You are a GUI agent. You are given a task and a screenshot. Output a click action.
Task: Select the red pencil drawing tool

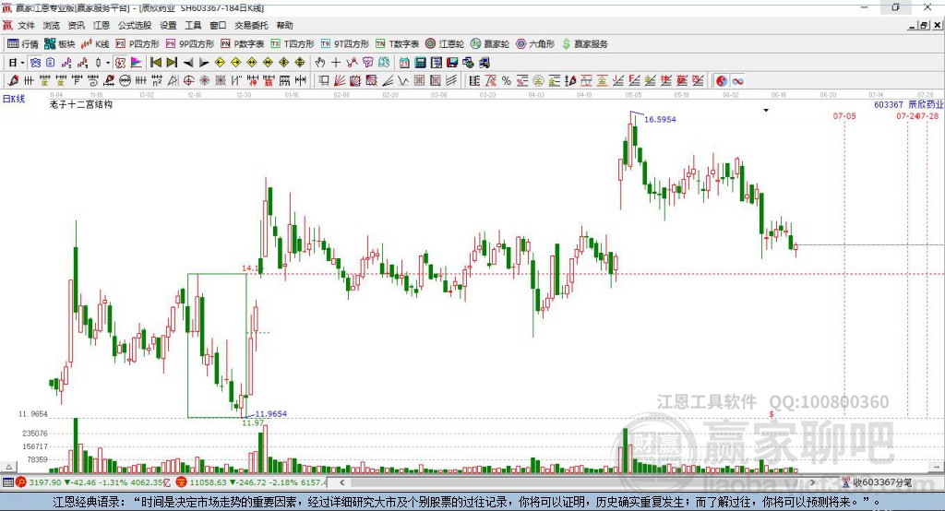pyautogui.click(x=13, y=81)
